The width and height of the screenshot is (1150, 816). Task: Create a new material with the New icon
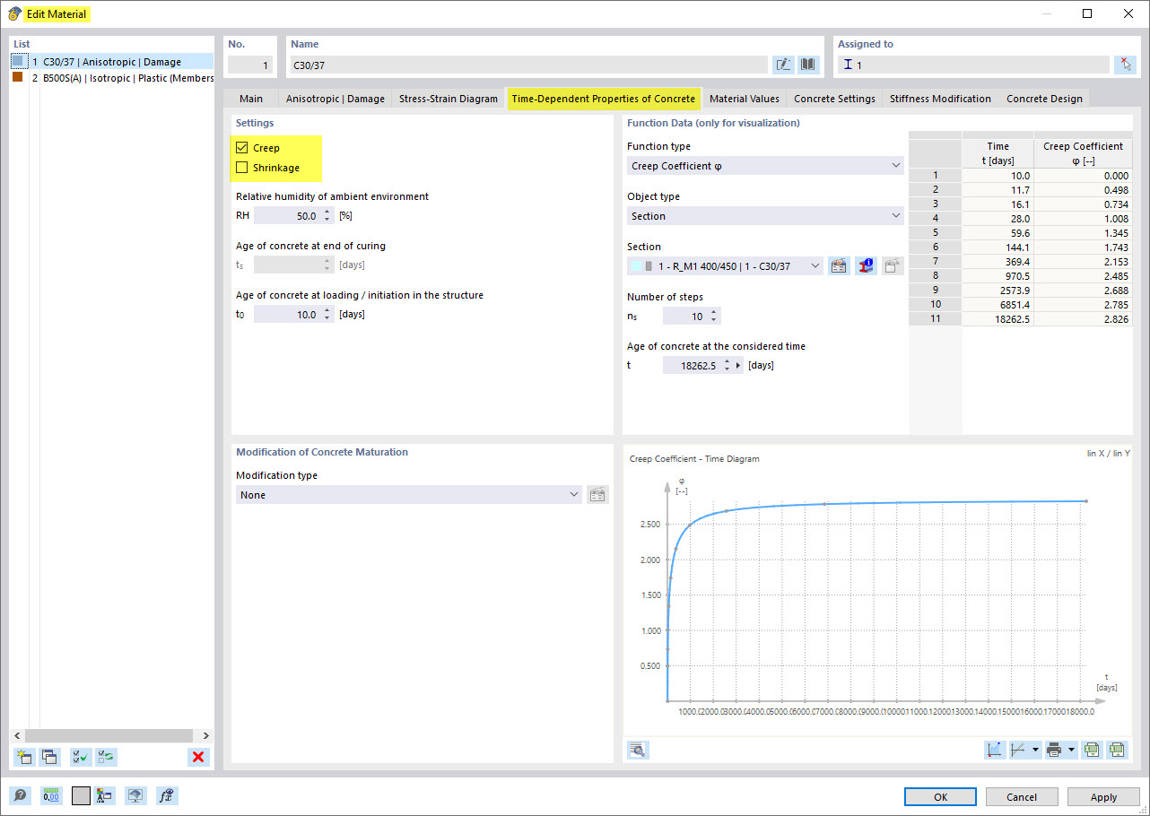click(24, 757)
